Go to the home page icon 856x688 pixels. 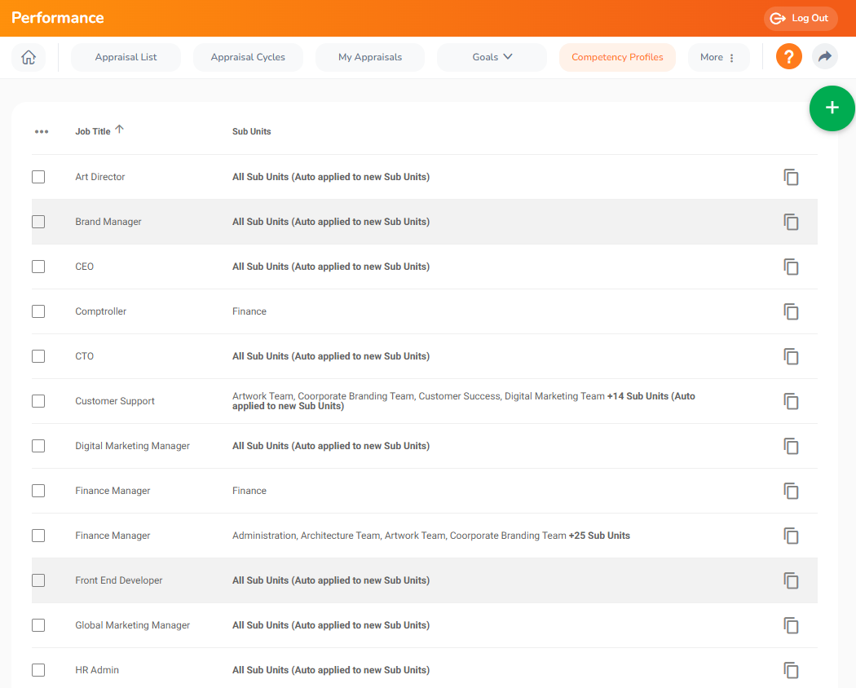pos(29,57)
